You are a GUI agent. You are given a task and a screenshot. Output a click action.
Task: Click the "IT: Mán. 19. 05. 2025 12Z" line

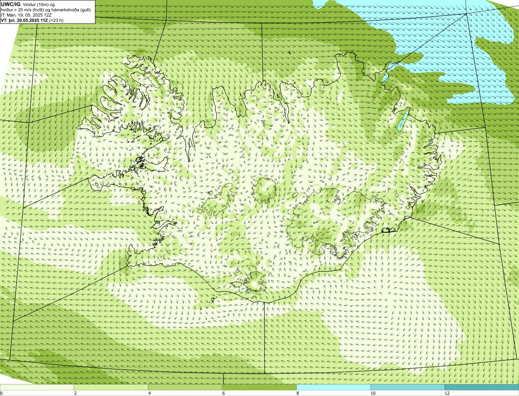(26, 15)
